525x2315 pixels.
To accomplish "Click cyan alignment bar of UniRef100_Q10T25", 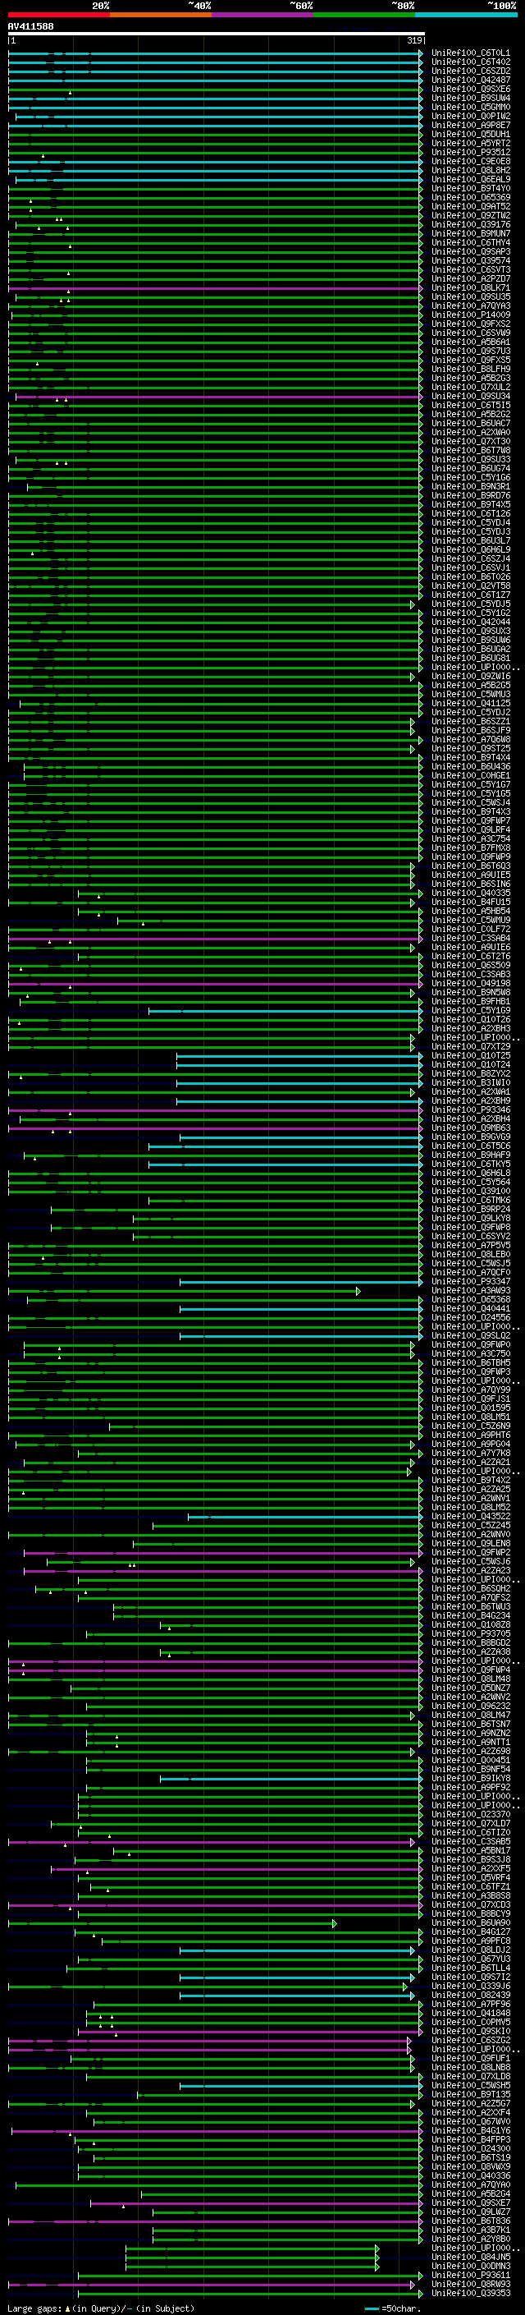I will [x=299, y=1056].
